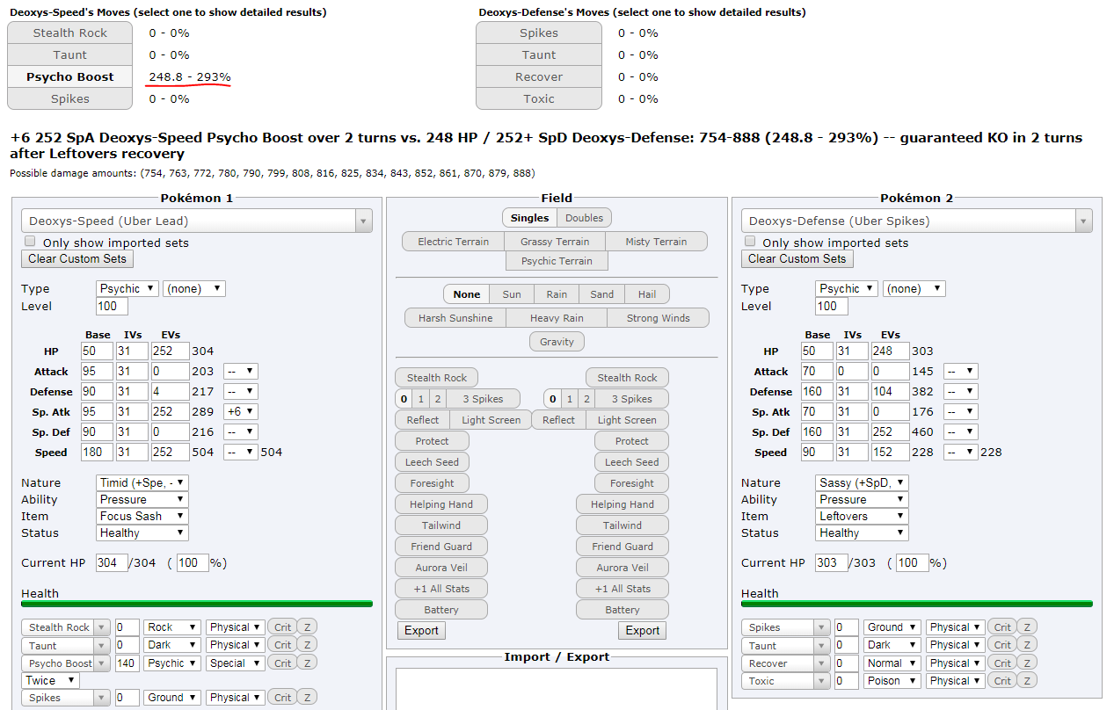
Task: Toggle Tailwind in Field's left column
Action: 441,525
